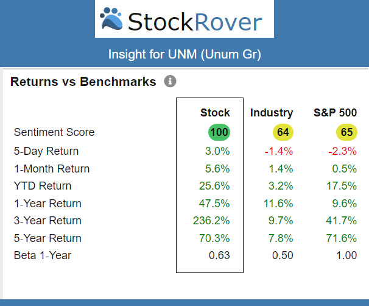Select the green Sentiment Score 100 badge
The height and width of the screenshot is (306, 369).
pos(219,132)
